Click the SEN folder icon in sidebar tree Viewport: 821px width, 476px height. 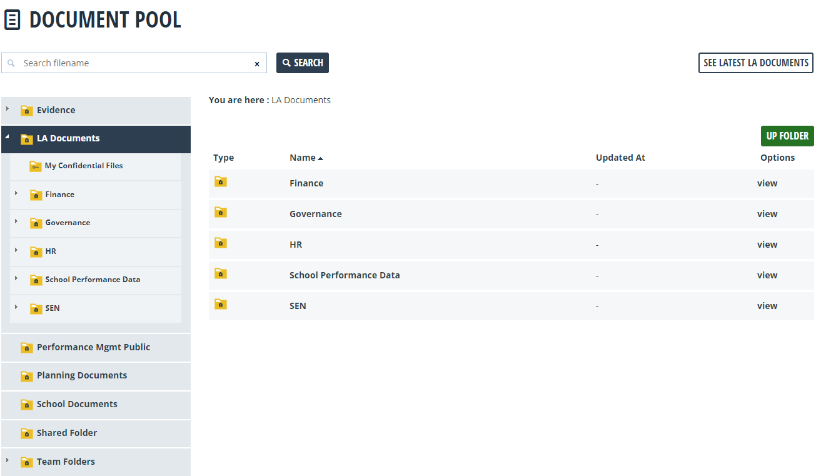point(36,309)
